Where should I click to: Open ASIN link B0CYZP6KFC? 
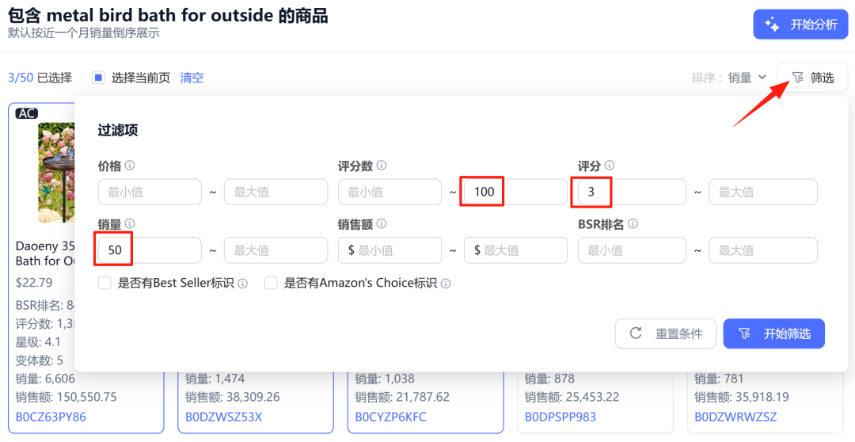[390, 417]
